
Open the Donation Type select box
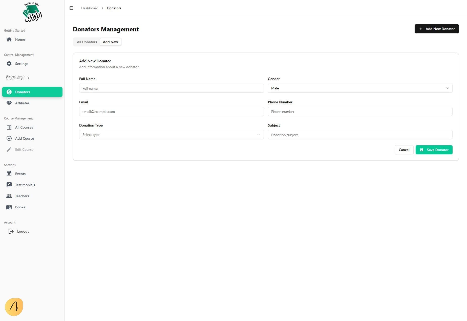coord(171,135)
